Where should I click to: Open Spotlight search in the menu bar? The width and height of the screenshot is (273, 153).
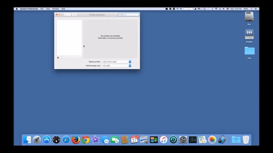251,9
